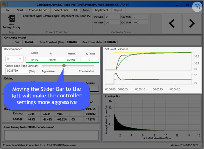204x149 pixels.
Task: Click the Loop-Pro app logo icon
Action: pyautogui.click(x=4, y=5)
